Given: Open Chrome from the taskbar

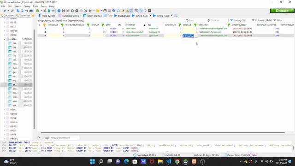Looking at the screenshot, I should tap(177, 161).
